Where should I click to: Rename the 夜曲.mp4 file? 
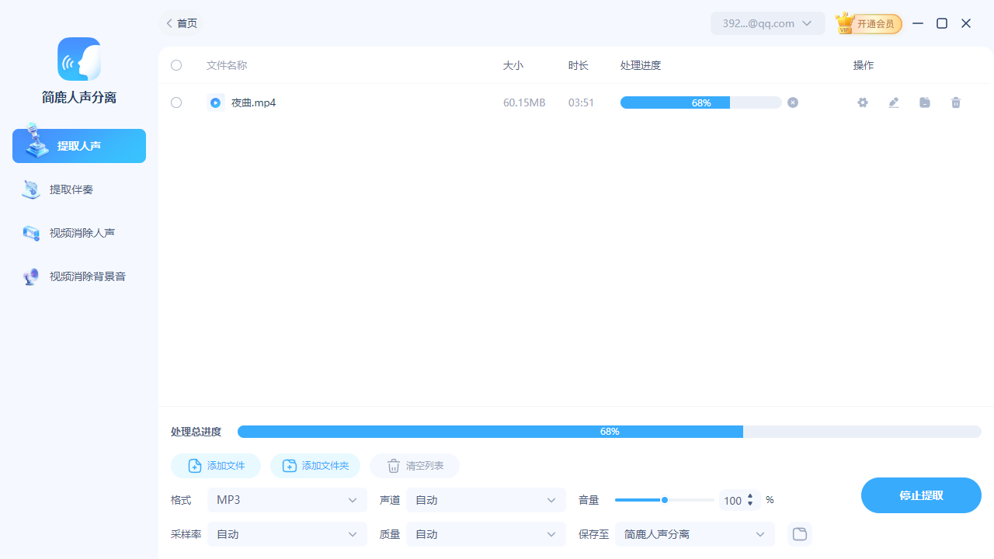click(893, 102)
